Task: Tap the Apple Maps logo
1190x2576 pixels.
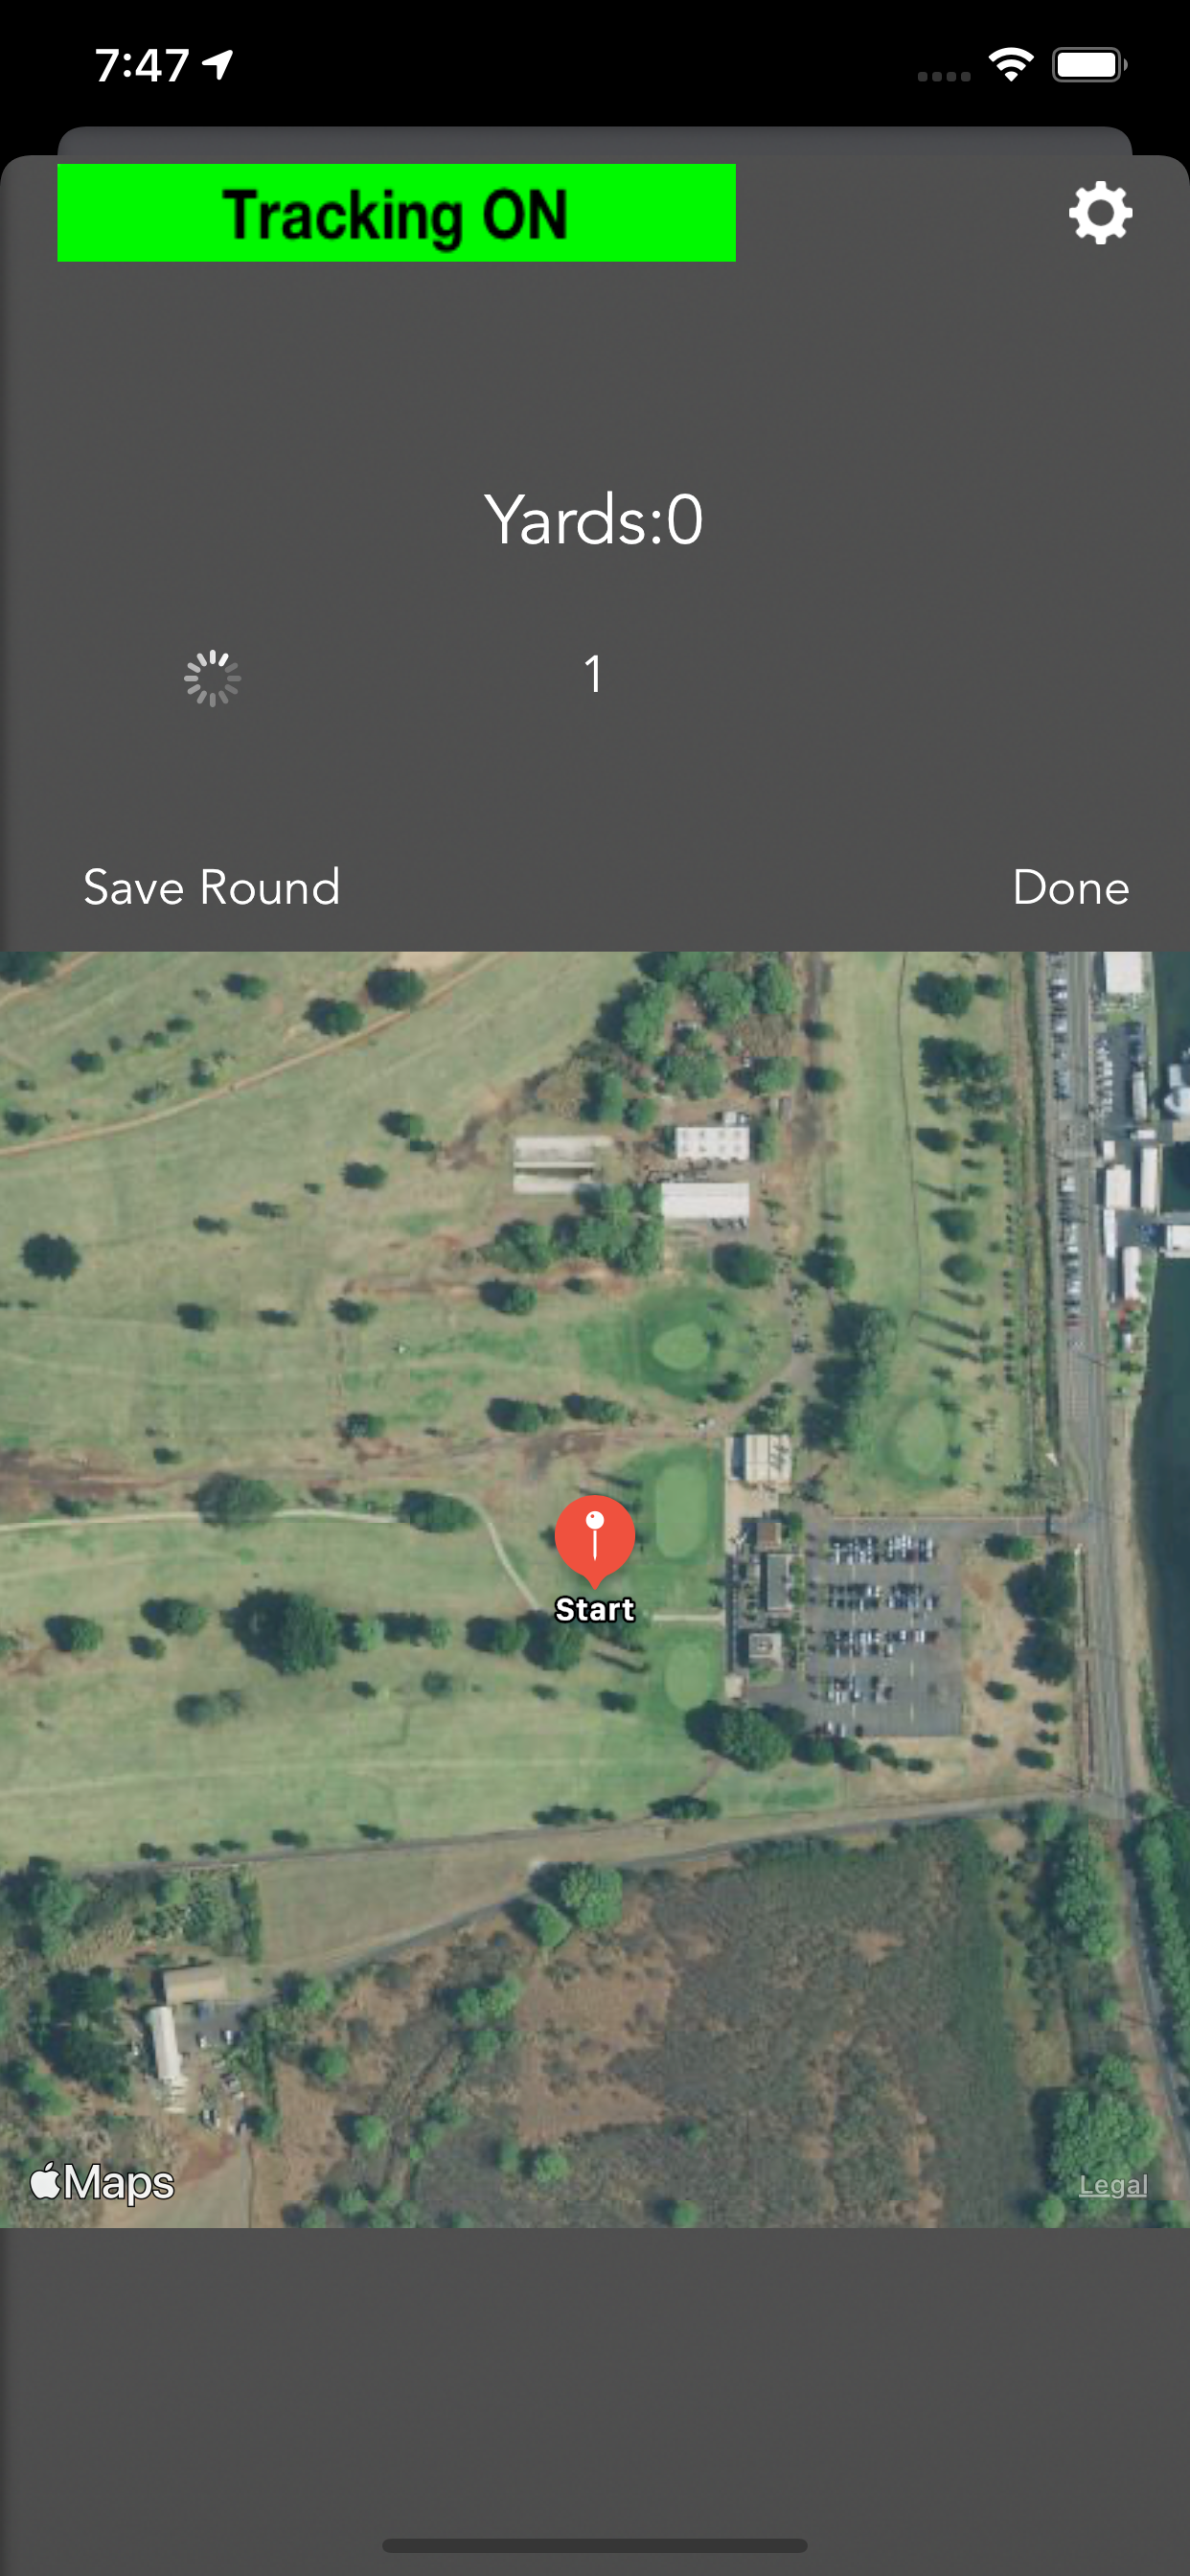Action: (x=102, y=2181)
